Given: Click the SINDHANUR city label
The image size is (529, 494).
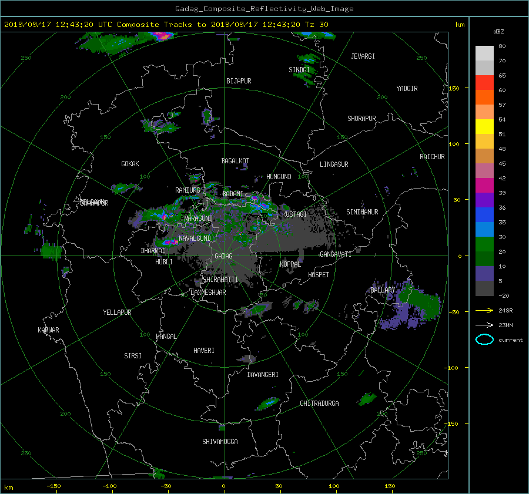Looking at the screenshot, I should point(362,212).
